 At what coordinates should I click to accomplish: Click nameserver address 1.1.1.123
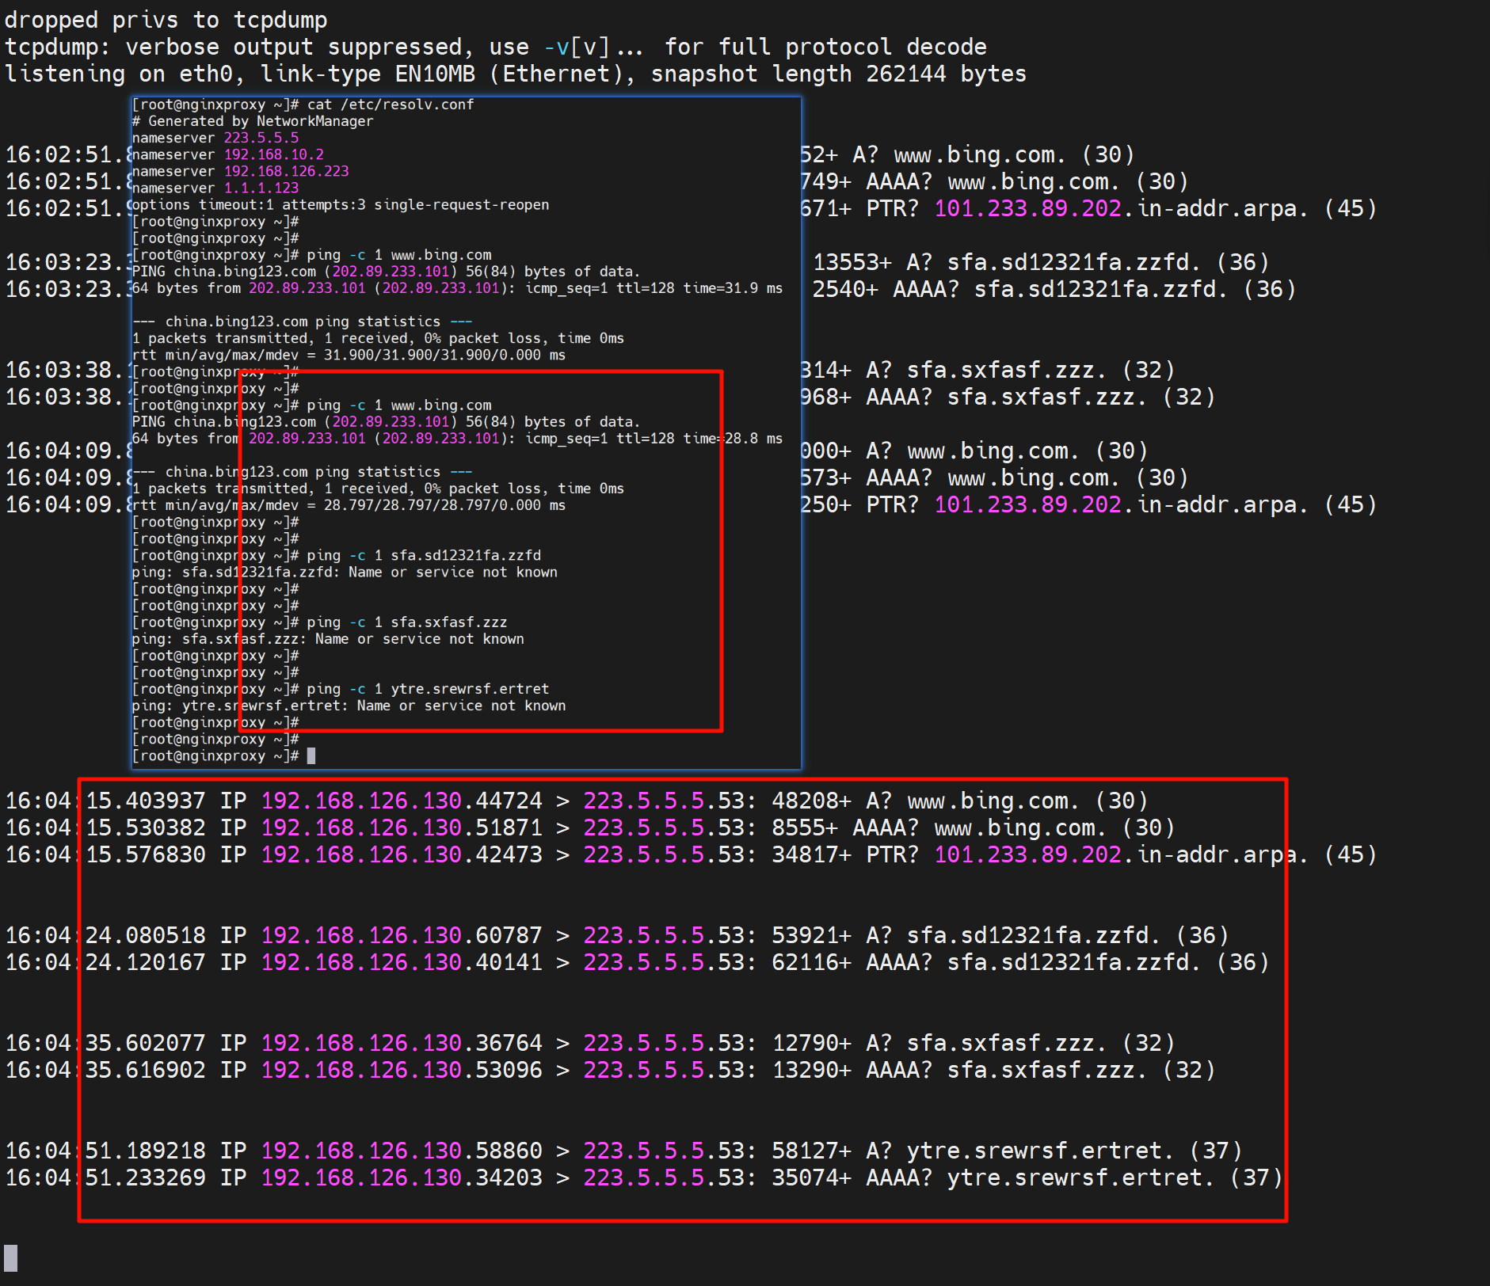pos(261,188)
